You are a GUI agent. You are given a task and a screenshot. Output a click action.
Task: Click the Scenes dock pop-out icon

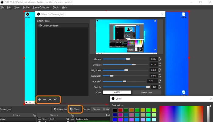coord(34,115)
